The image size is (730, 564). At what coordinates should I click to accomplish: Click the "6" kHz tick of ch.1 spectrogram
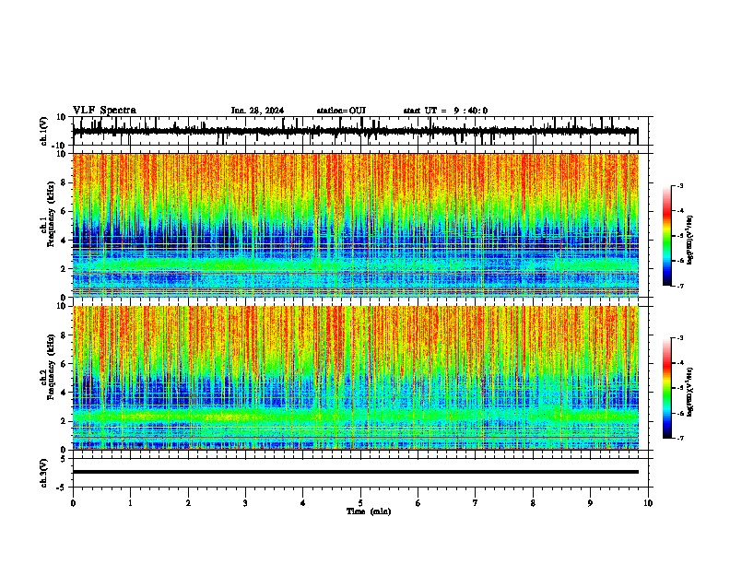tap(64, 212)
